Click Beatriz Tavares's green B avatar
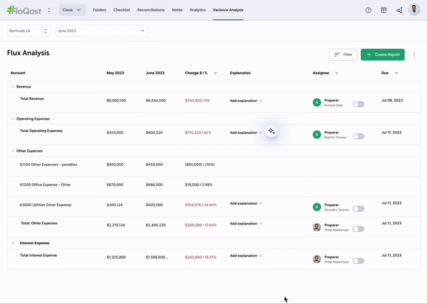427x304 pixels. click(317, 134)
